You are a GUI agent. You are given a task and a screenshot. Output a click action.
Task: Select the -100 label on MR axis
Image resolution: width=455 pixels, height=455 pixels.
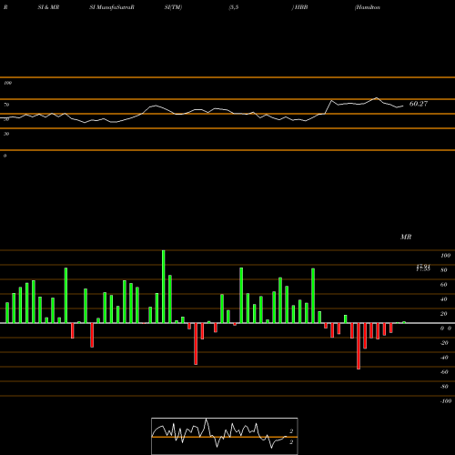click(x=446, y=401)
